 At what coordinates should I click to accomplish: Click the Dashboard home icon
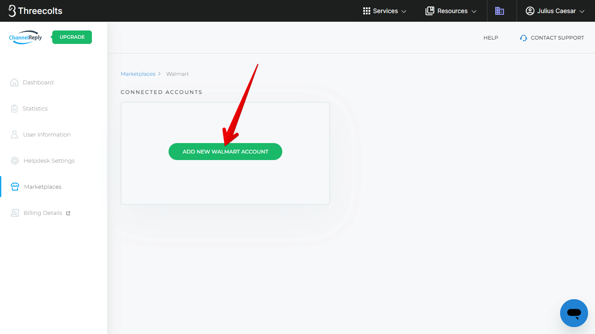pos(14,82)
